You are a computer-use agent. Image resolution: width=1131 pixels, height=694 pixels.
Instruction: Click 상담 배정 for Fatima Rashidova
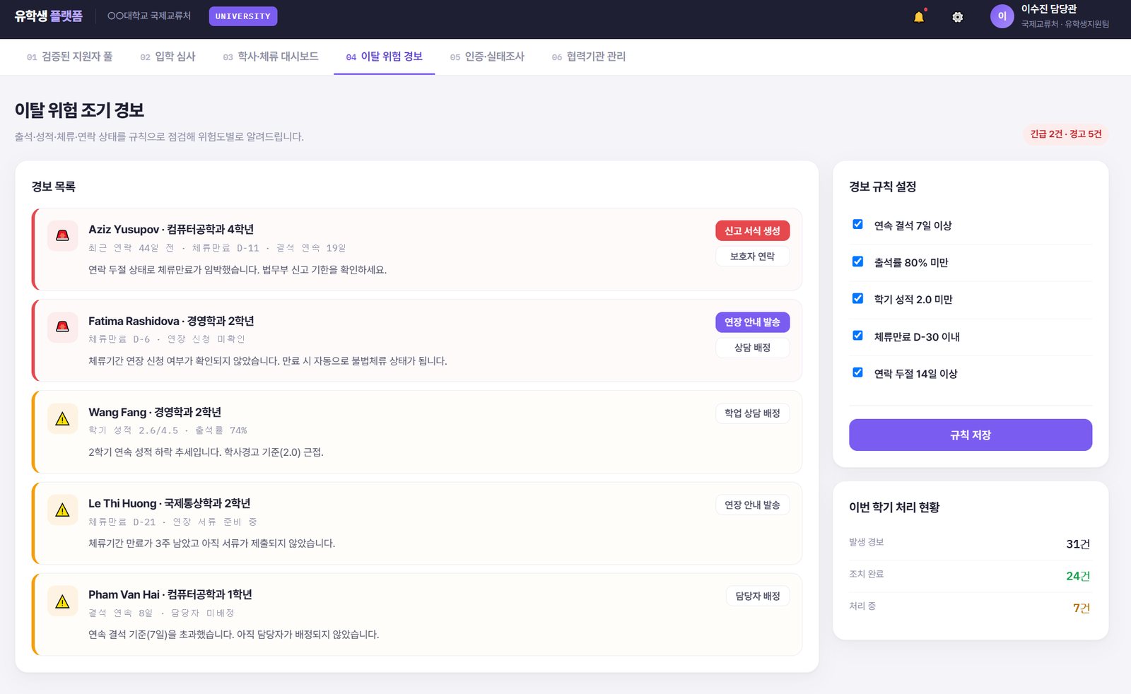(x=752, y=348)
